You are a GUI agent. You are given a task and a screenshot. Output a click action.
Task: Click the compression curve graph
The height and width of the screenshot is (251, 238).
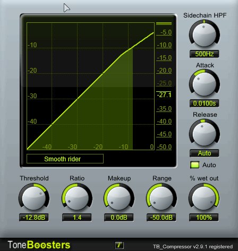click(x=90, y=86)
